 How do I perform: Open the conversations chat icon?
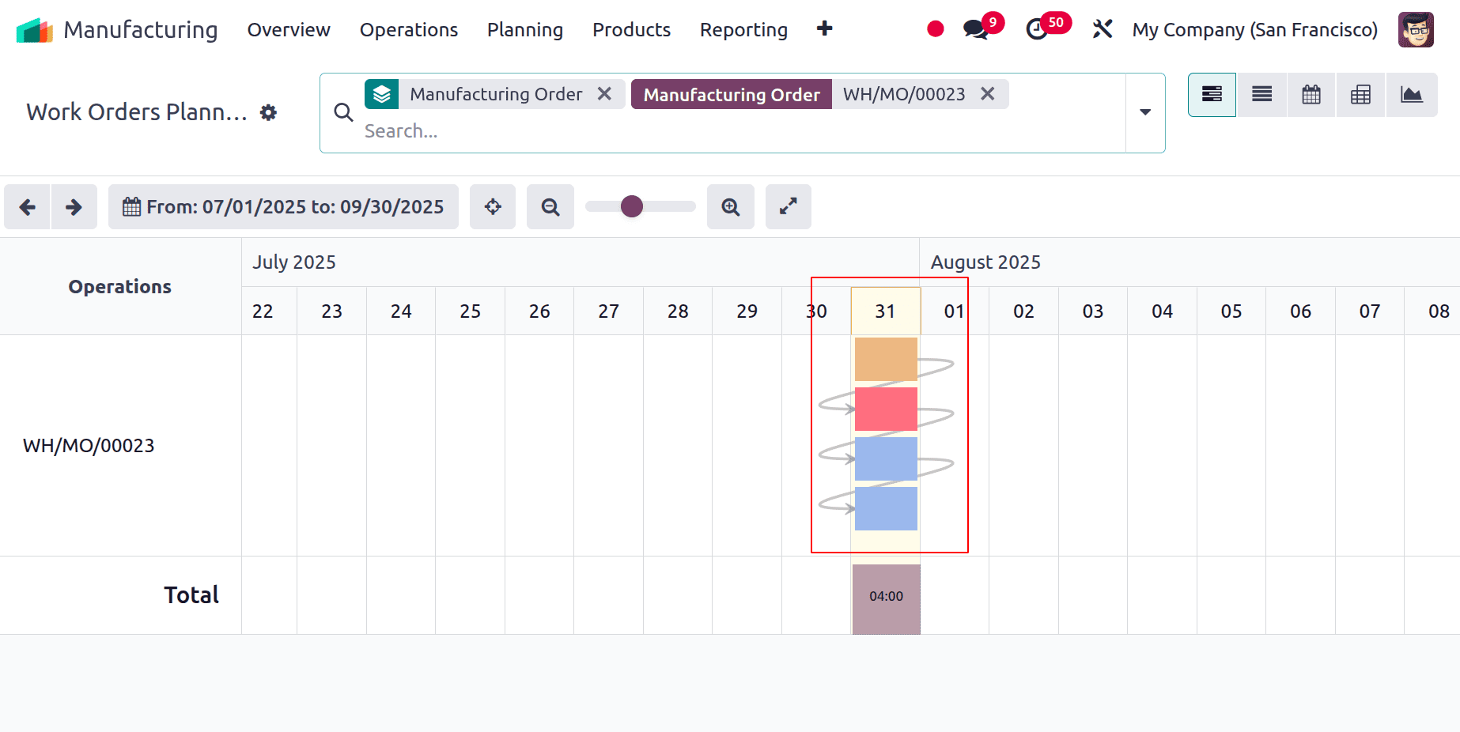976,30
